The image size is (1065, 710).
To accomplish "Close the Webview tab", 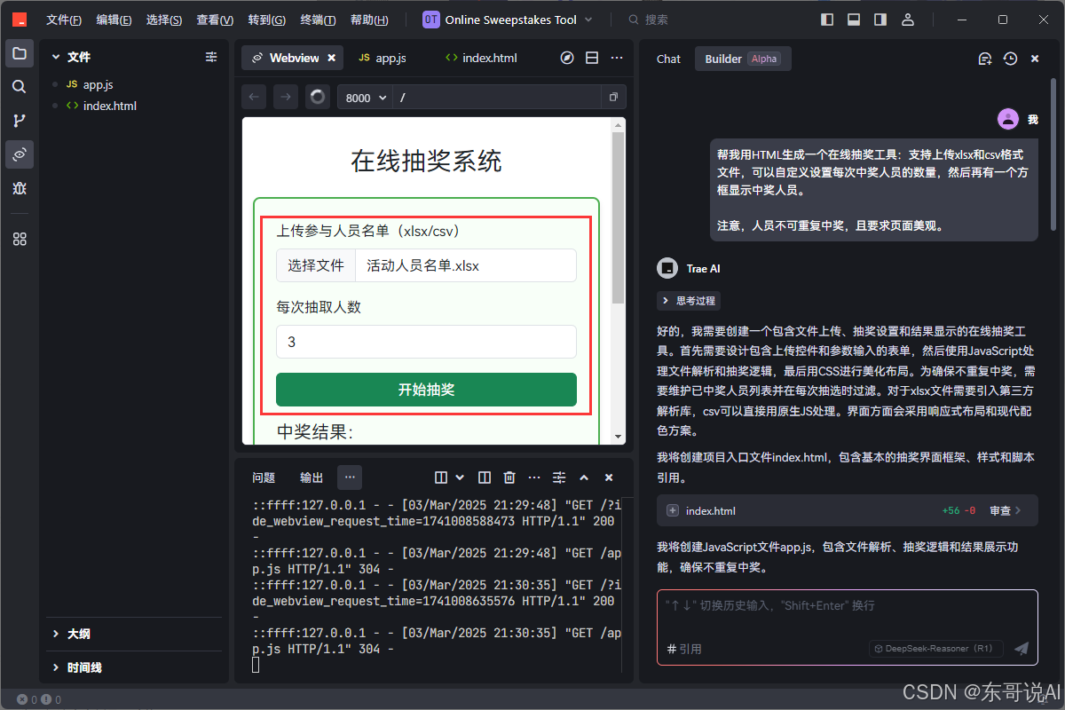I will tap(332, 58).
